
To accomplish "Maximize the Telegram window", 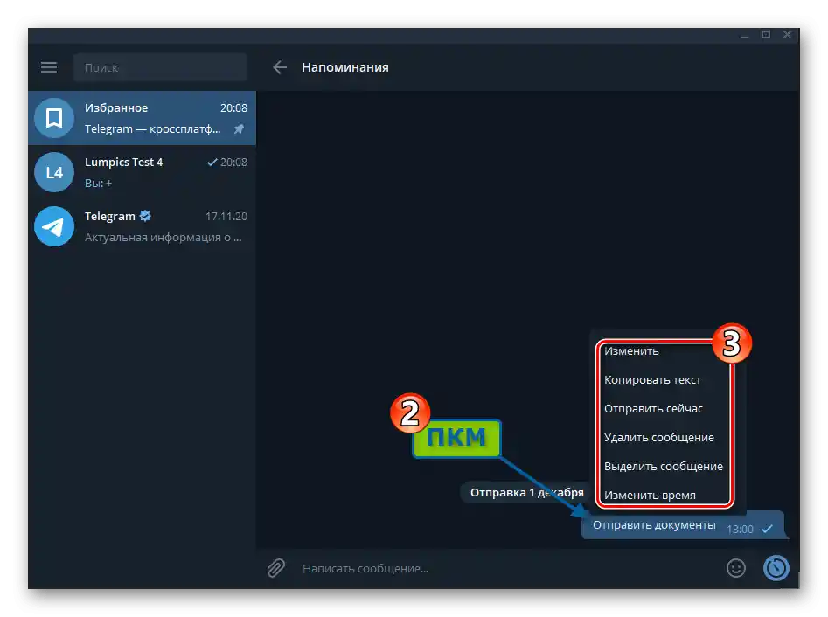I will (766, 35).
